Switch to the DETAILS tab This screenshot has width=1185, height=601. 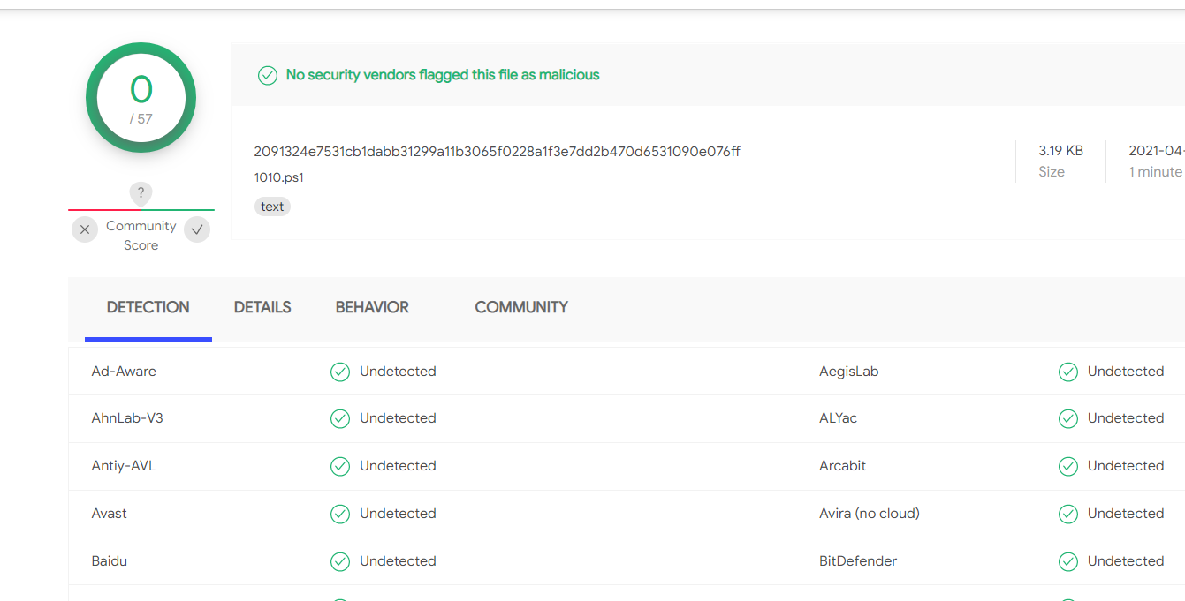262,307
